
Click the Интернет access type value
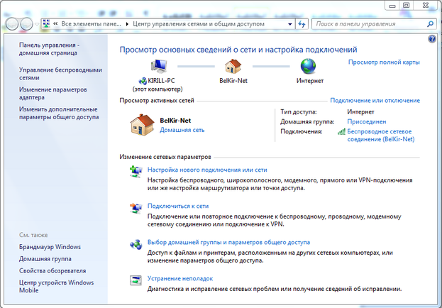pyautogui.click(x=360, y=112)
